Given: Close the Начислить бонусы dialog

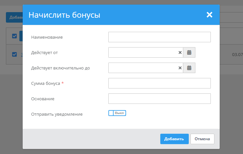Looking at the screenshot, I should pyautogui.click(x=210, y=15).
